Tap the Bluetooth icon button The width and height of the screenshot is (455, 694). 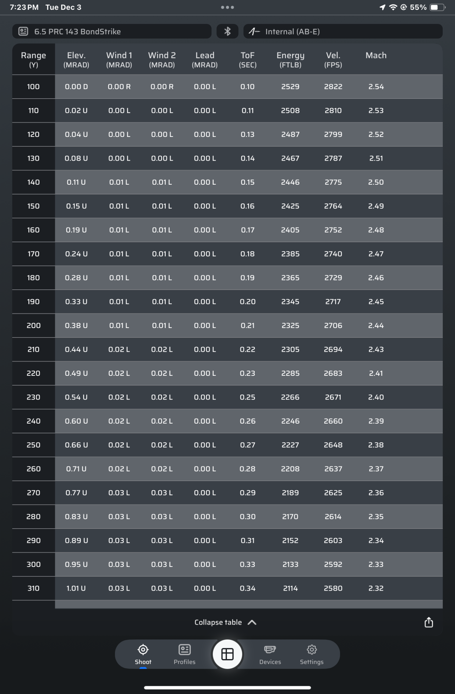coord(227,32)
